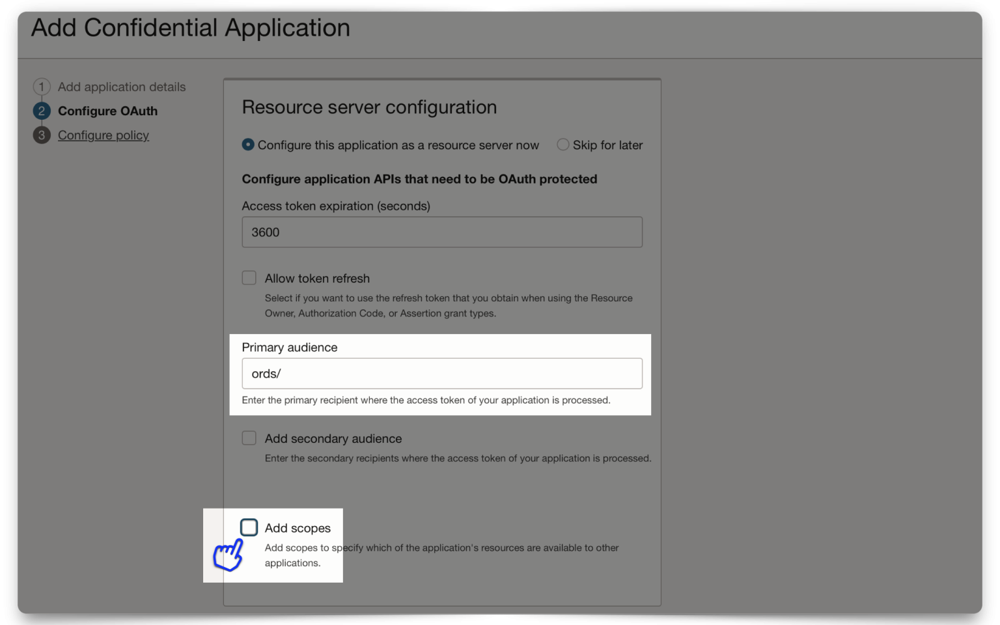Click the Allow token refresh label
The image size is (1000, 625).
point(317,278)
